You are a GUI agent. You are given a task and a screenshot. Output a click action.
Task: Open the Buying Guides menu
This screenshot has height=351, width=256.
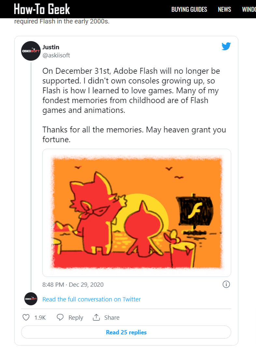tap(189, 9)
